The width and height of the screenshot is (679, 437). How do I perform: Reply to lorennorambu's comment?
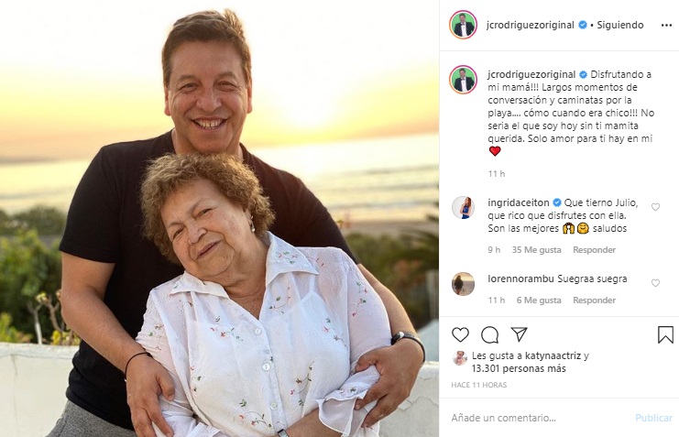(594, 300)
